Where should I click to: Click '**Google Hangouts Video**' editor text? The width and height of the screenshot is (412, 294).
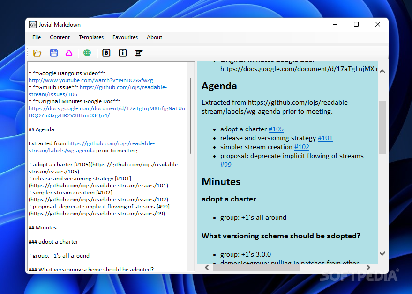(69, 73)
